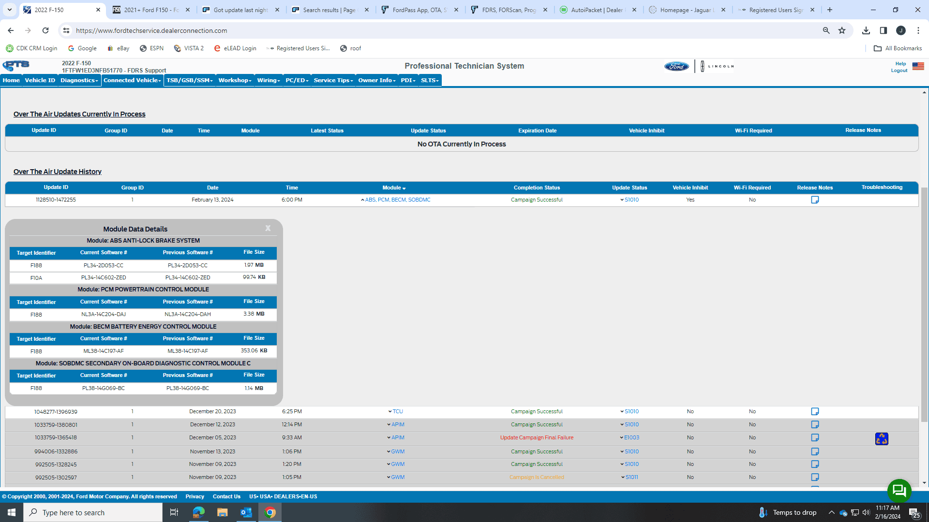This screenshot has width=929, height=522.
Task: Click the US flag language icon
Action: point(918,66)
